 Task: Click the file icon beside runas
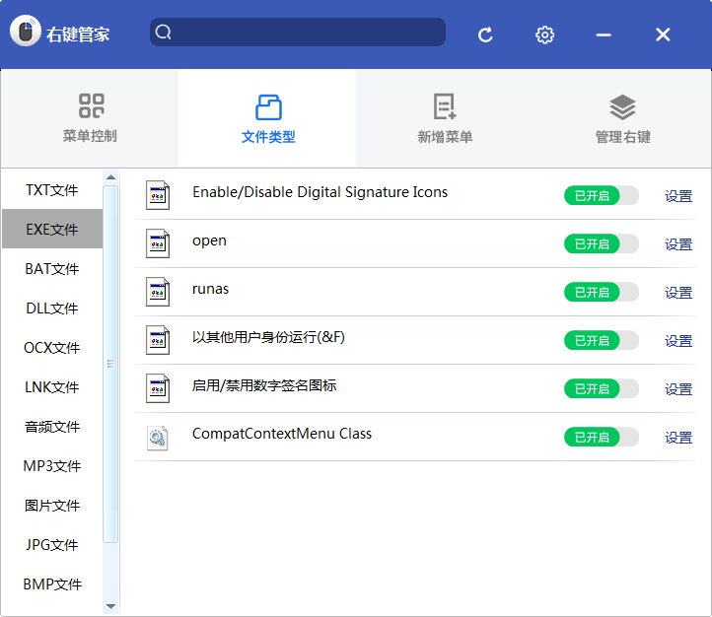158,292
